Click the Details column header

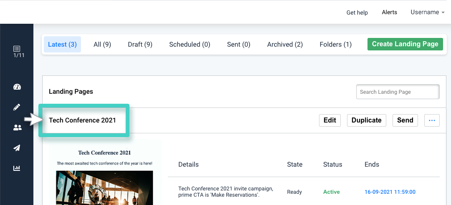[x=188, y=165]
